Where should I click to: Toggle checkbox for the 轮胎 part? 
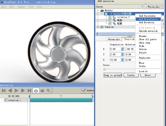110,20
